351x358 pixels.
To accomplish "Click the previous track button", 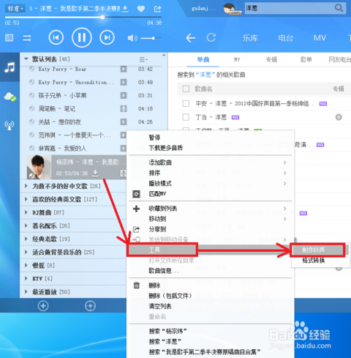I will click(x=56, y=38).
